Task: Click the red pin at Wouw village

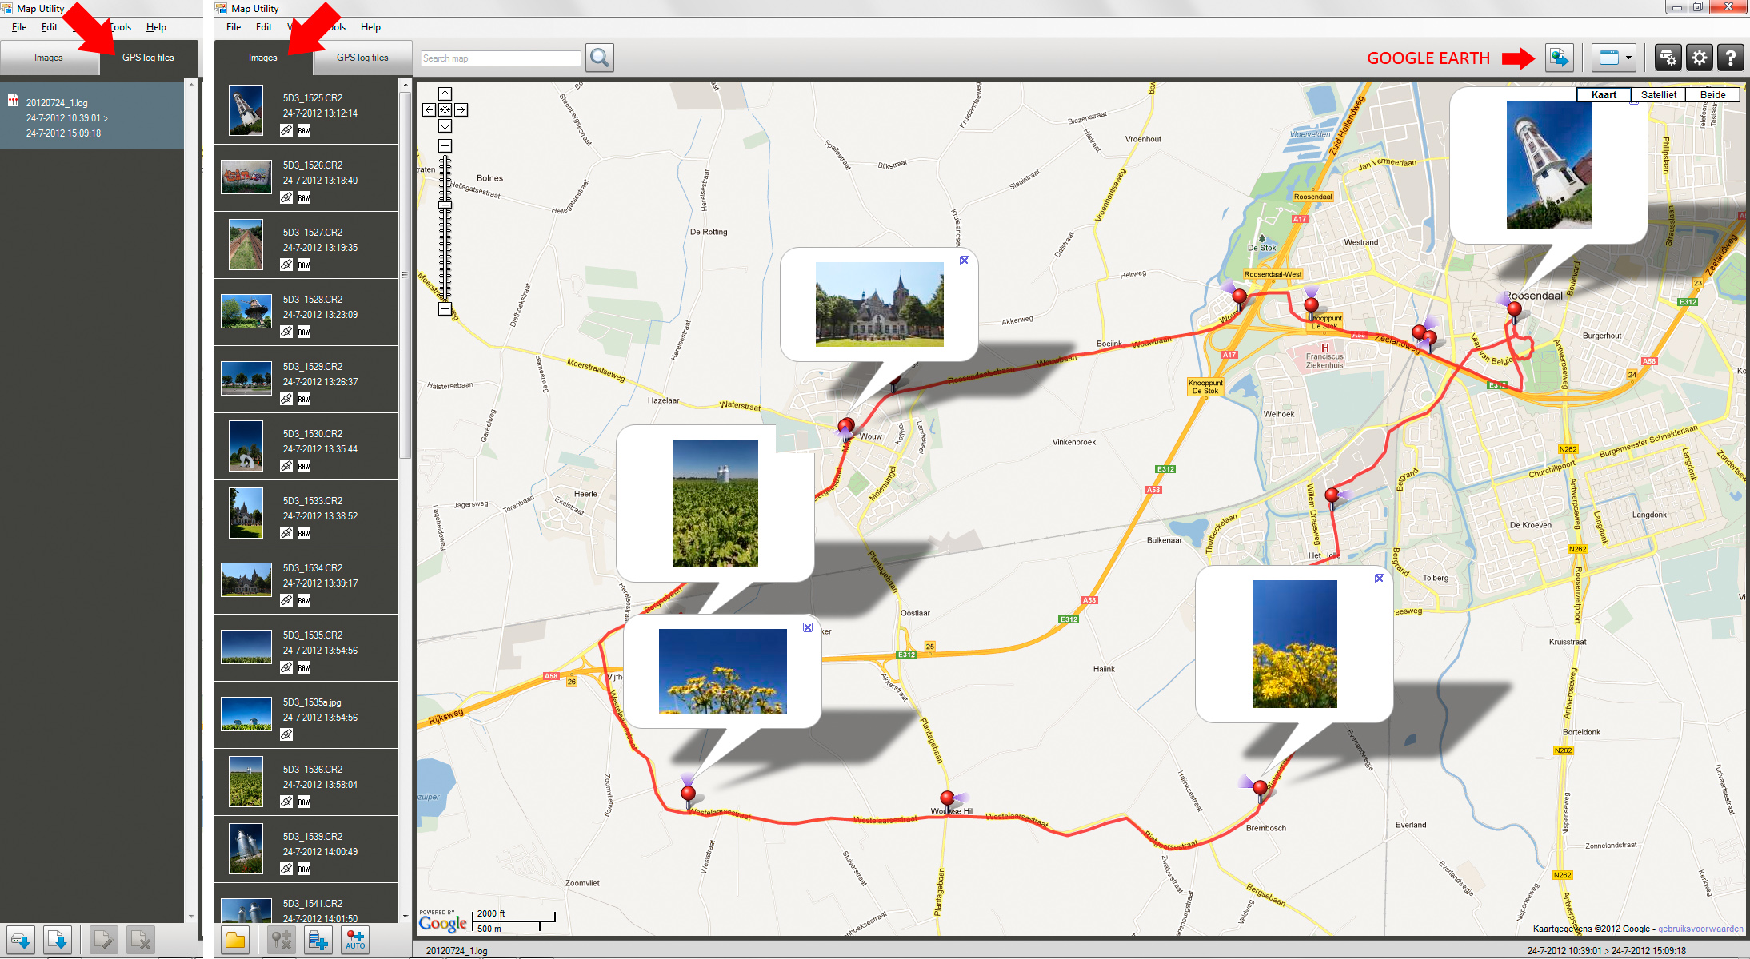Action: coord(846,428)
